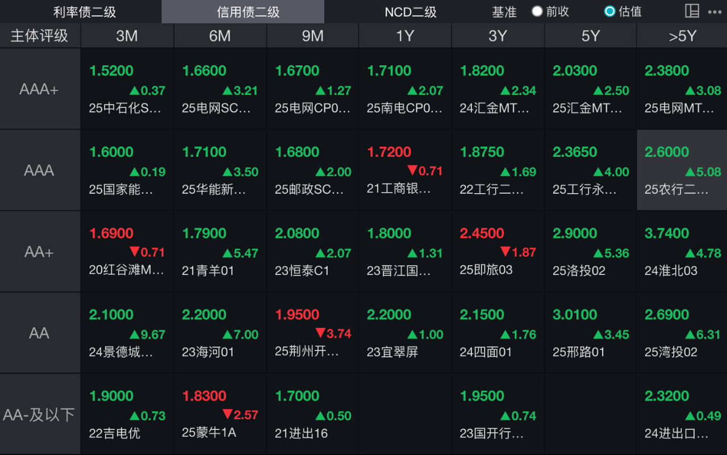The image size is (727, 455).
Task: Switch to the 利率债二级 tab
Action: pyautogui.click(x=84, y=12)
